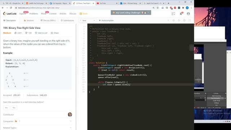Open the Chrome profile avatar
This screenshot has height=130, width=231.
click(187, 8)
